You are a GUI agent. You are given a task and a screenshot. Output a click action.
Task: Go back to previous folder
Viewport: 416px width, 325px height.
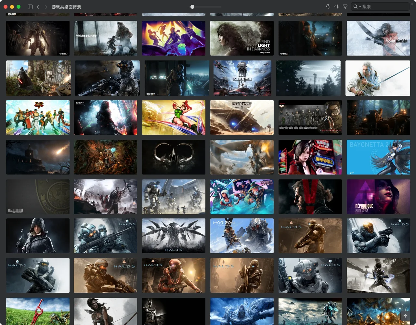[38, 7]
